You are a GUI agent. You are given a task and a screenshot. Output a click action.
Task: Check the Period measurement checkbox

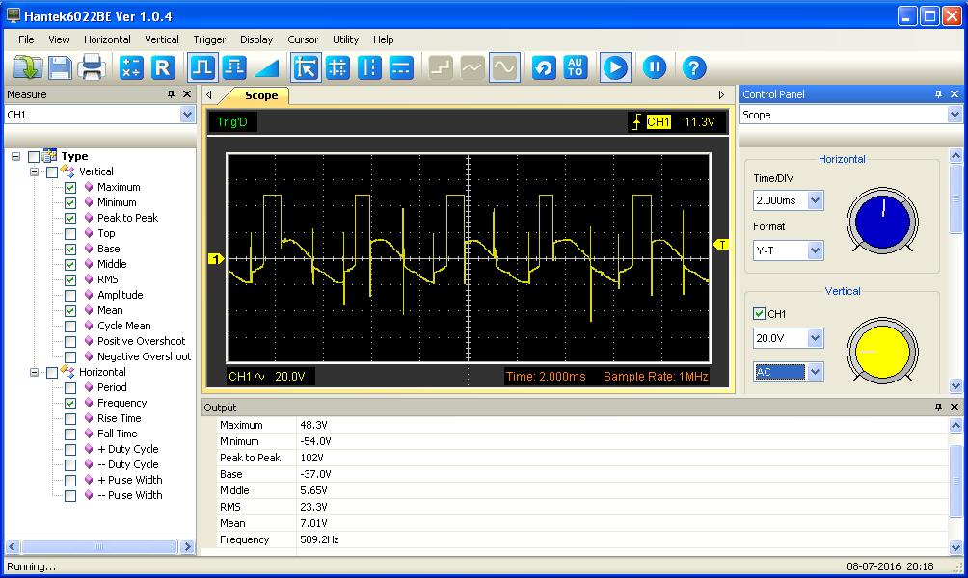coord(70,387)
